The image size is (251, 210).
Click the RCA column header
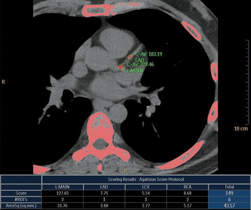tap(187, 187)
